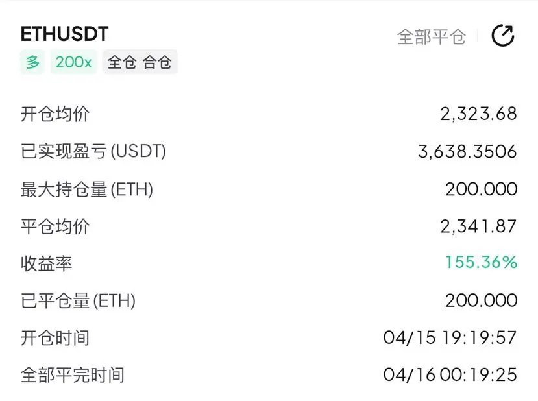The height and width of the screenshot is (401, 538).
Task: Select the entry price 2,323.68
Action: (x=479, y=114)
